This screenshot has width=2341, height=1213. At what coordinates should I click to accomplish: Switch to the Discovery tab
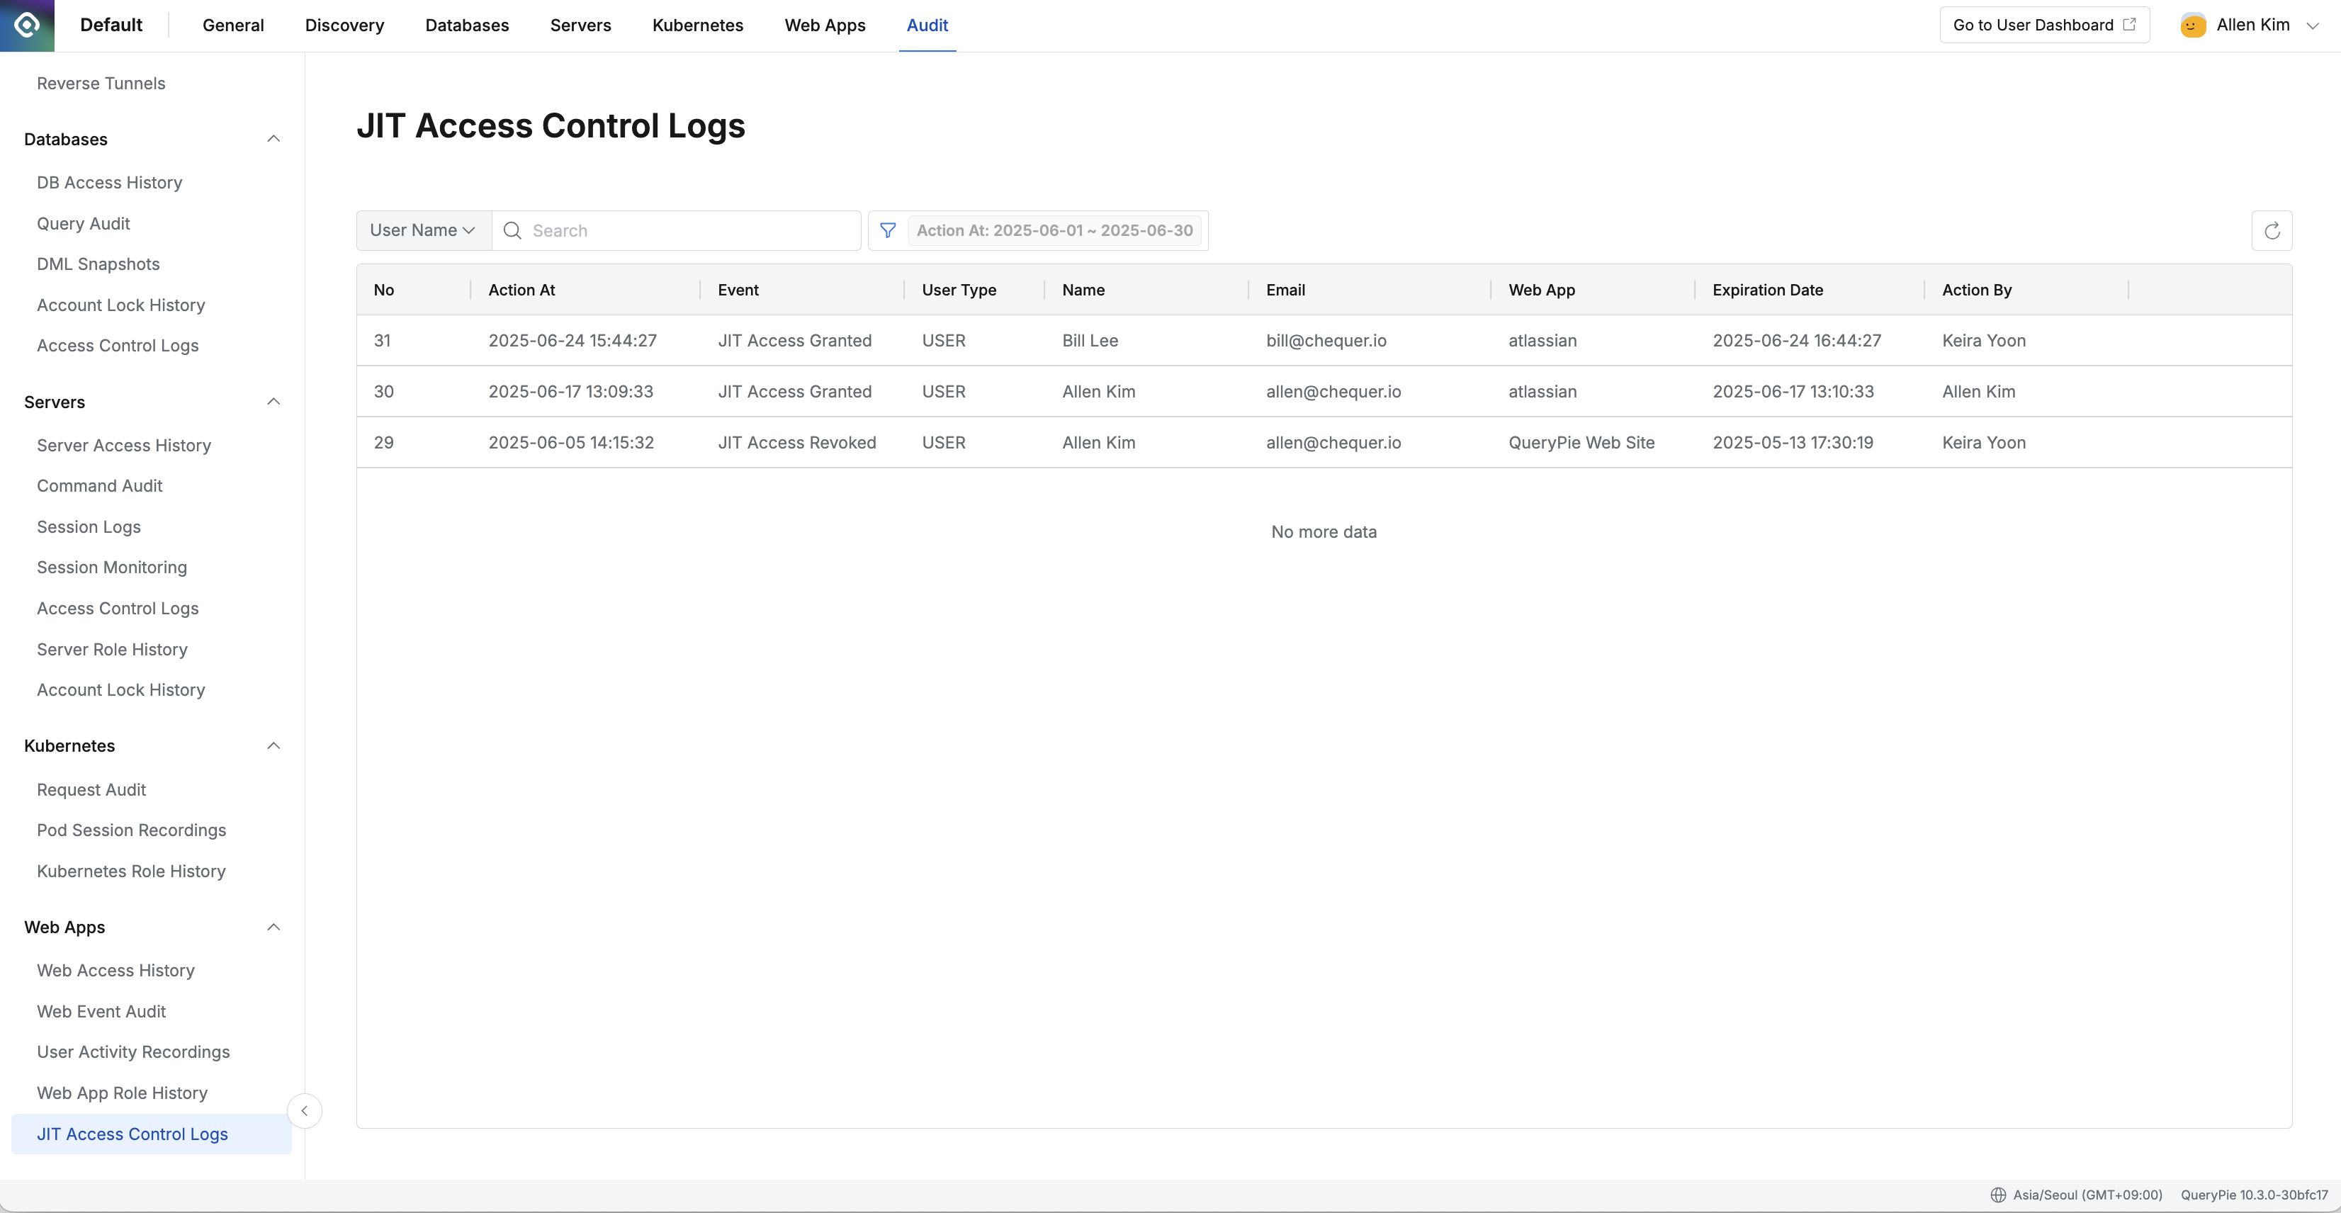click(344, 26)
